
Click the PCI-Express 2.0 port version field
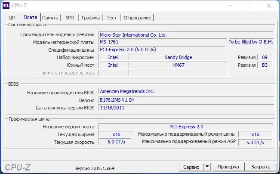[186, 127]
